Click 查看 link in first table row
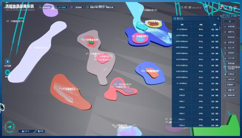 (x=217, y=29)
